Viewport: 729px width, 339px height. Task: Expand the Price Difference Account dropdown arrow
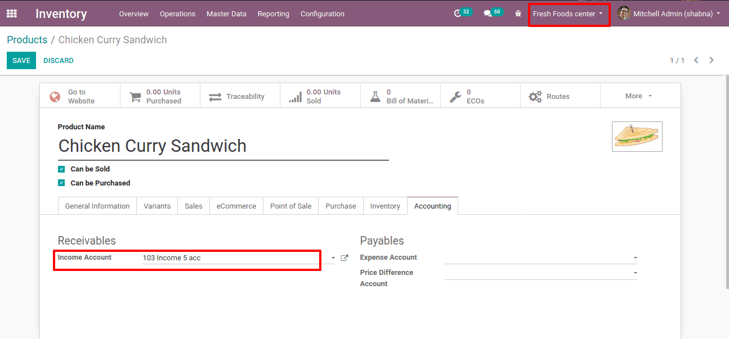pos(635,273)
